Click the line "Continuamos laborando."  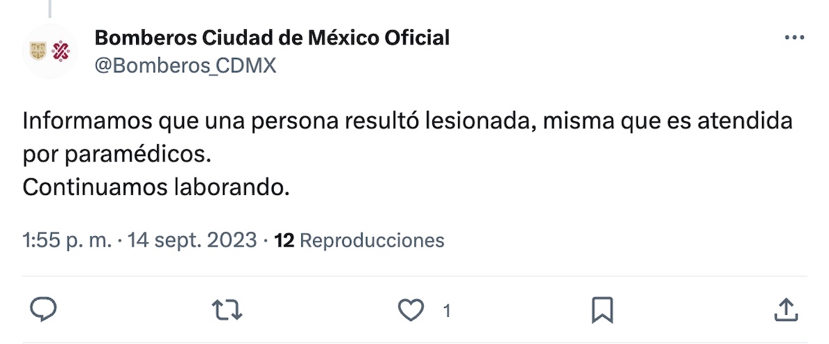[x=155, y=187]
